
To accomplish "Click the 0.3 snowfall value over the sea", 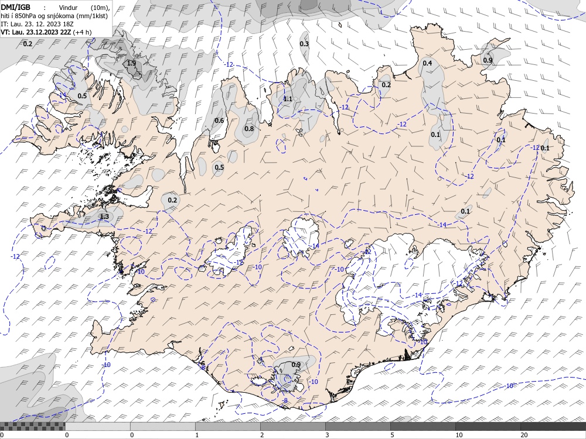I will (304, 44).
